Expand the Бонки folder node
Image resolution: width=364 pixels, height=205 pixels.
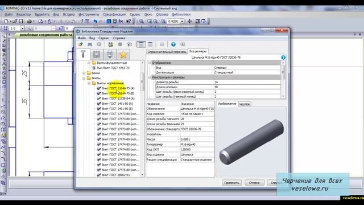(84, 73)
